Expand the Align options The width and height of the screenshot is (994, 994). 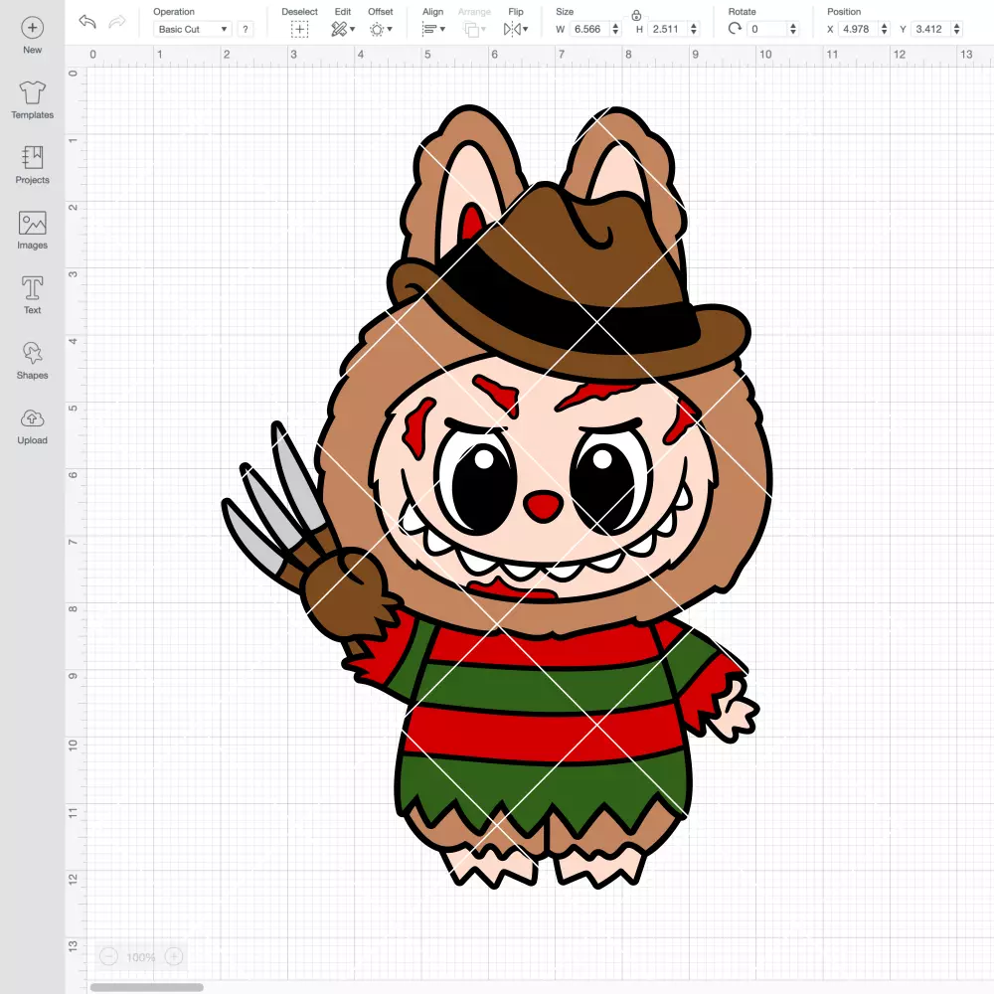(x=433, y=29)
